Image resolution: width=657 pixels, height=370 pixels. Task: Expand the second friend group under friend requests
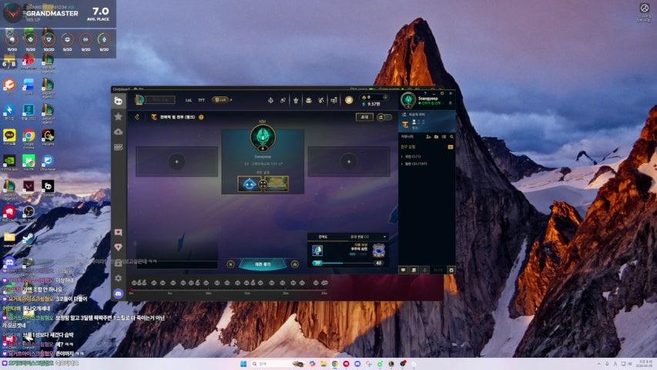pos(414,164)
